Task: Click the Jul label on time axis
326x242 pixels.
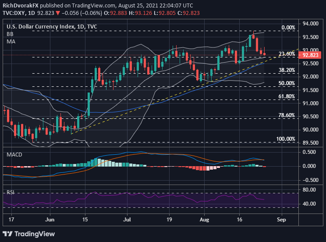Action: pyautogui.click(x=127, y=220)
